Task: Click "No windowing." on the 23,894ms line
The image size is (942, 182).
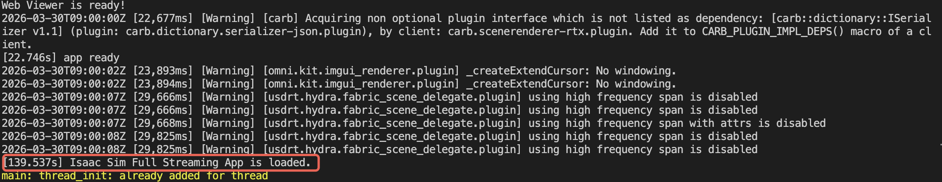Action: (636, 84)
